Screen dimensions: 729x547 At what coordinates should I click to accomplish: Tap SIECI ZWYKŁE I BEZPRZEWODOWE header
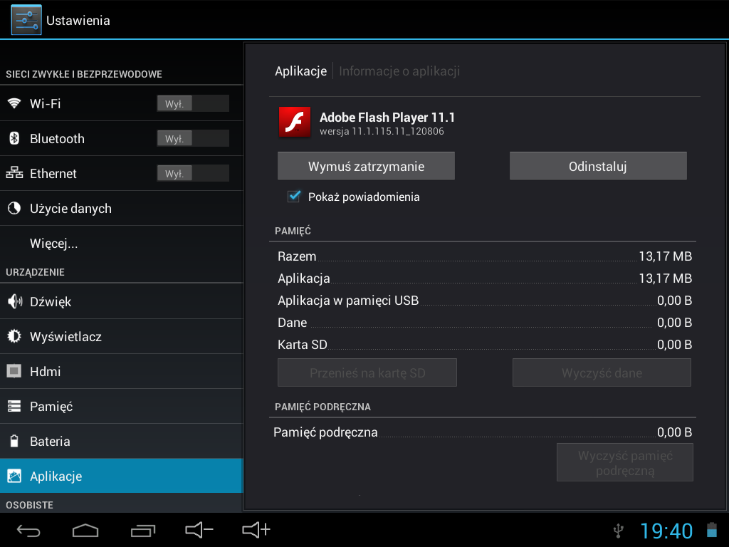pos(84,74)
